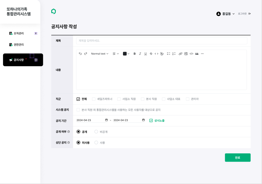Open the 홍길동 user dropdown

click(228, 14)
